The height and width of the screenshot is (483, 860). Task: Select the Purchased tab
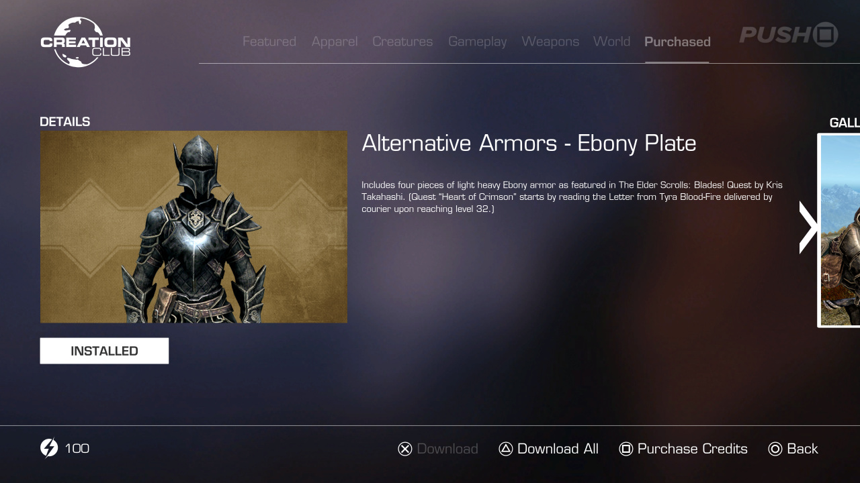click(x=677, y=42)
